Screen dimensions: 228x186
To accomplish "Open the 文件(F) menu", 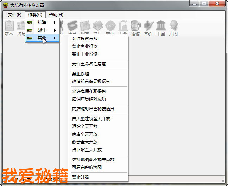I will (x=15, y=15).
